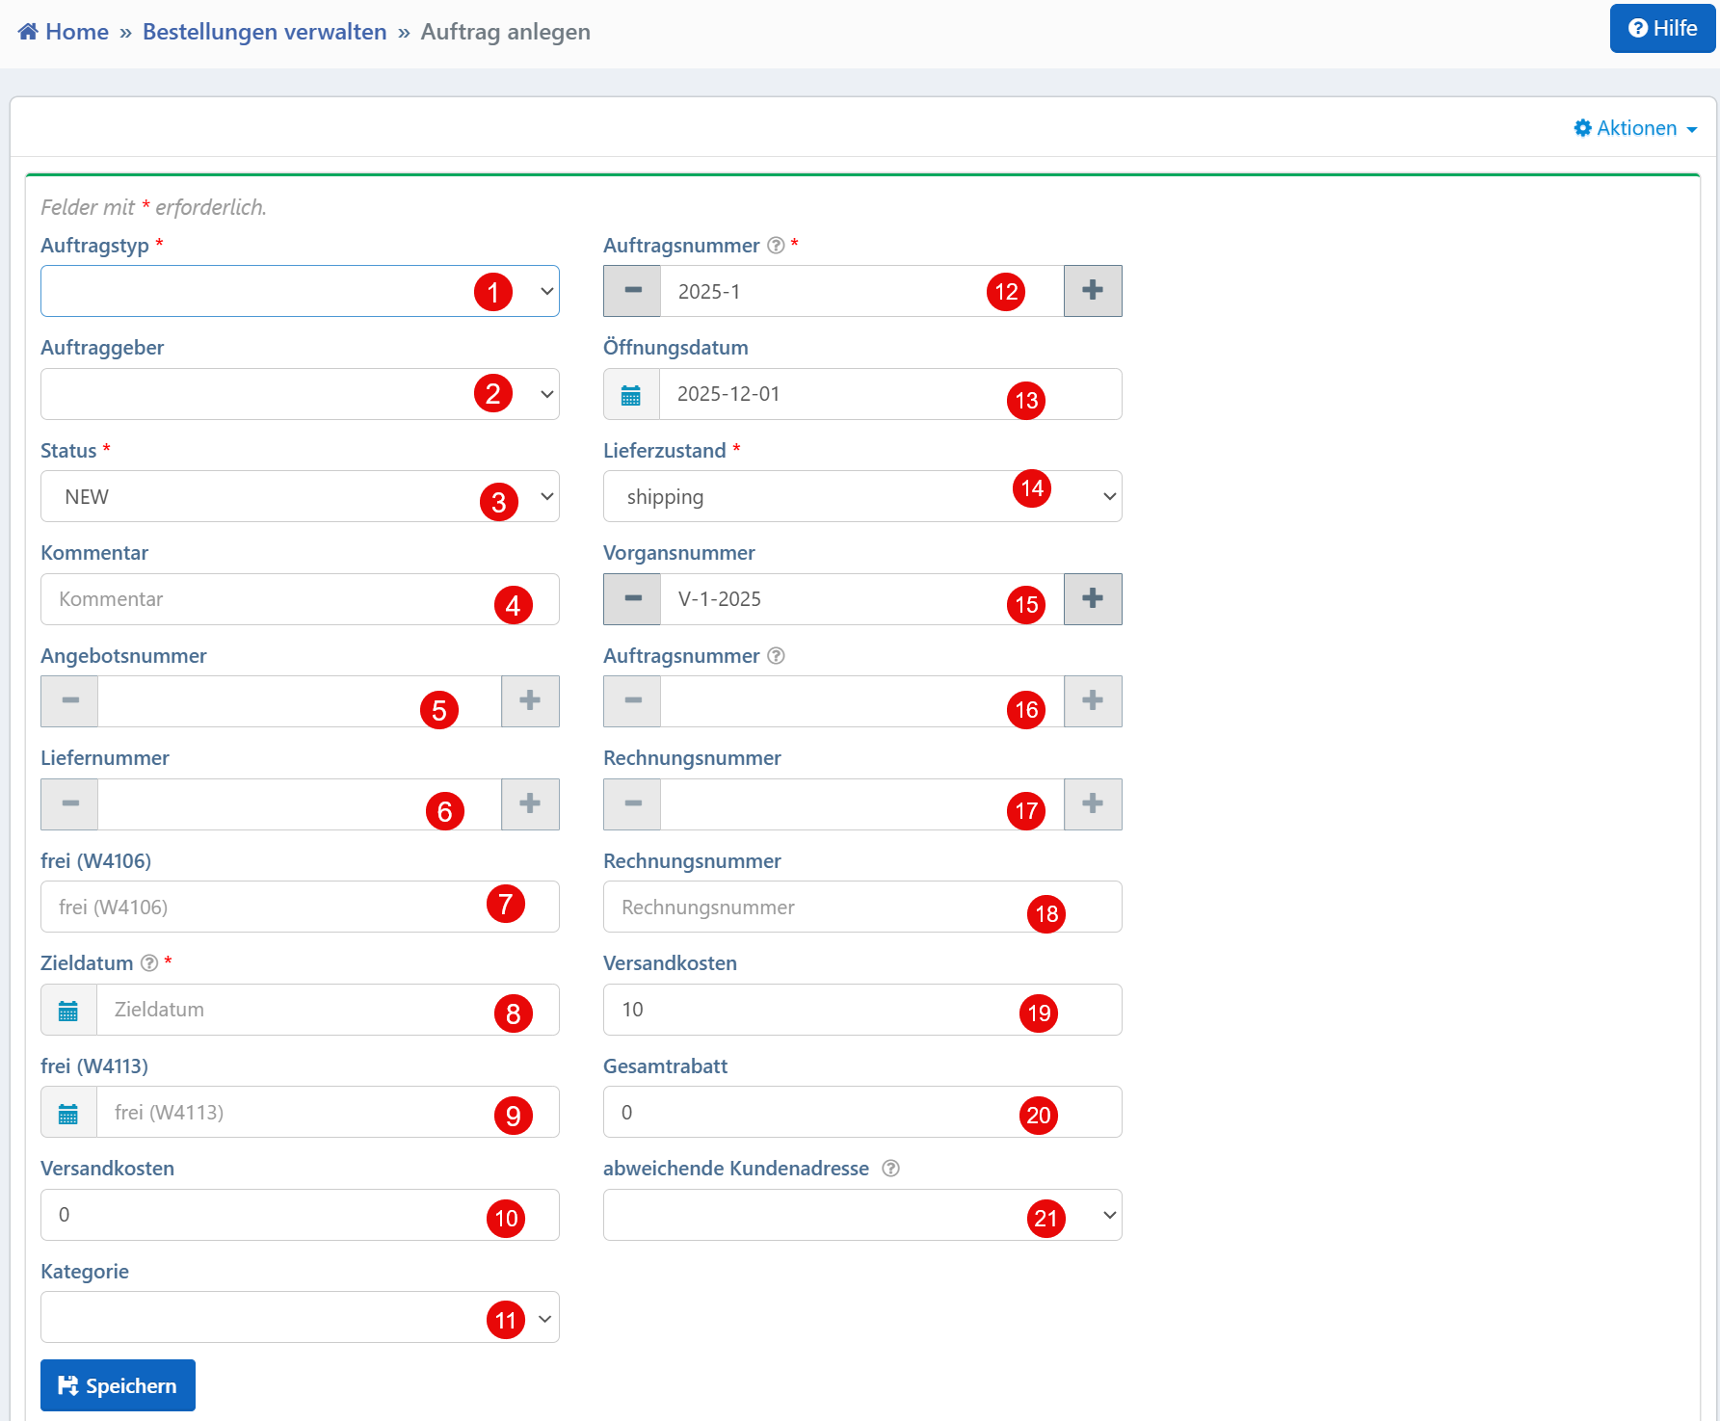
Task: Click help icon next to abweichende Kundenadresse
Action: tap(890, 1169)
